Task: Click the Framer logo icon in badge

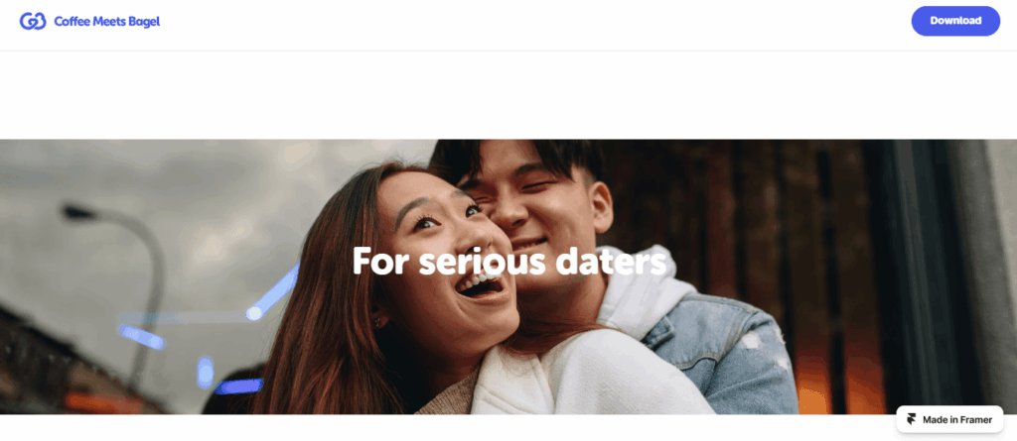Action: pos(912,419)
